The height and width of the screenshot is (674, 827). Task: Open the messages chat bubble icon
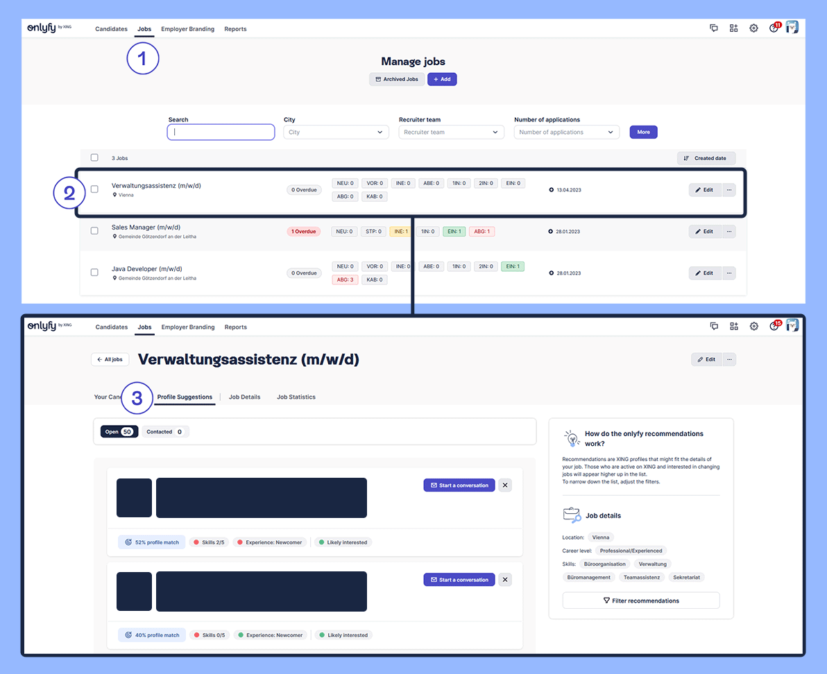coord(714,28)
